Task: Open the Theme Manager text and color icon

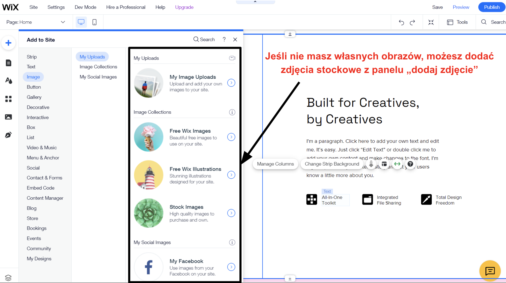Action: coord(8,80)
